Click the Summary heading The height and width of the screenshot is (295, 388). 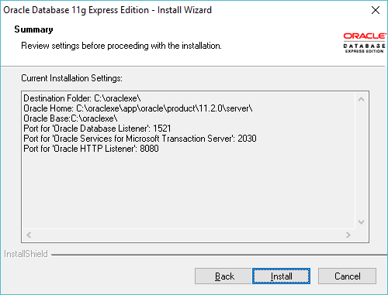pyautogui.click(x=33, y=29)
